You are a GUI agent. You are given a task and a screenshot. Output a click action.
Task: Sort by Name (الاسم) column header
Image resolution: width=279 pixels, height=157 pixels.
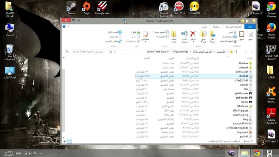[249, 58]
